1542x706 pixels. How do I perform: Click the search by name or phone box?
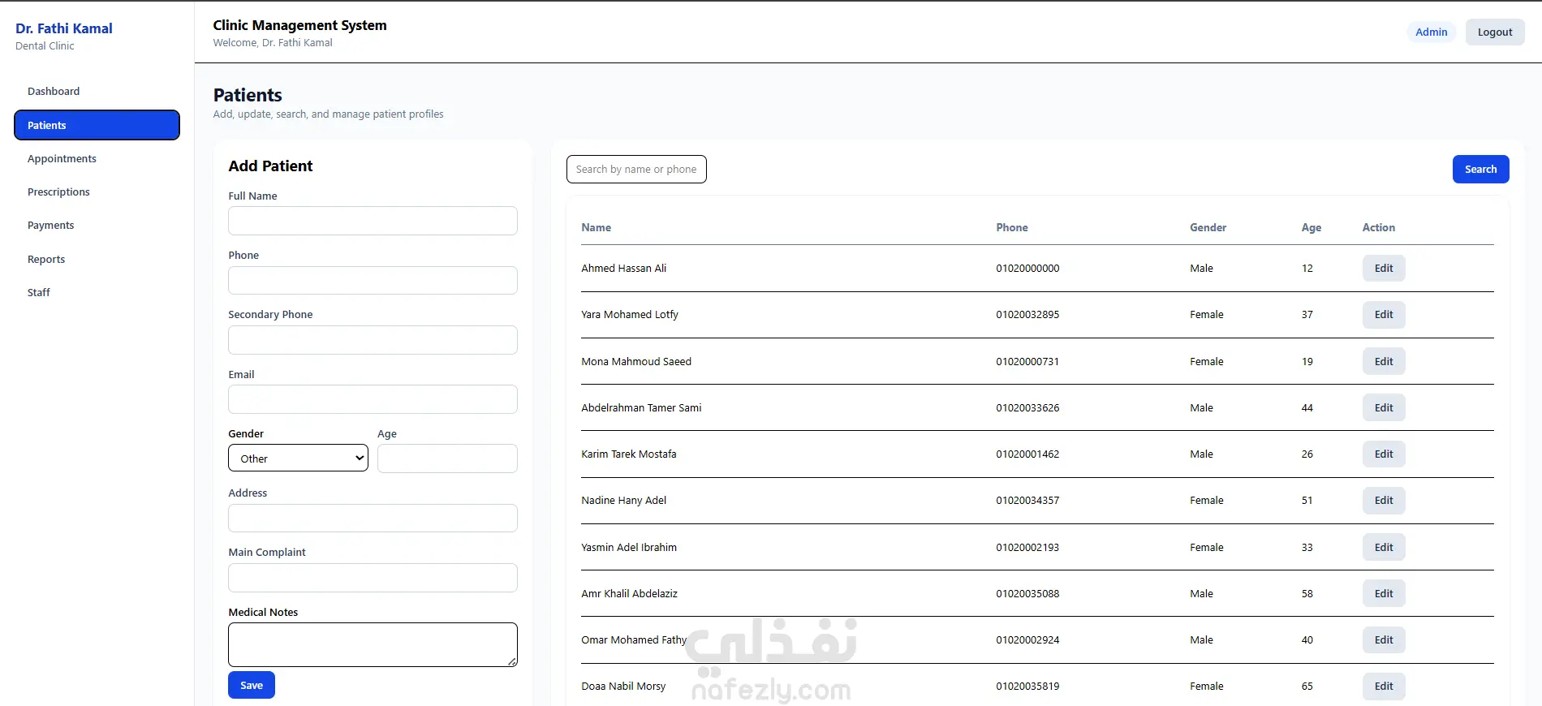636,170
